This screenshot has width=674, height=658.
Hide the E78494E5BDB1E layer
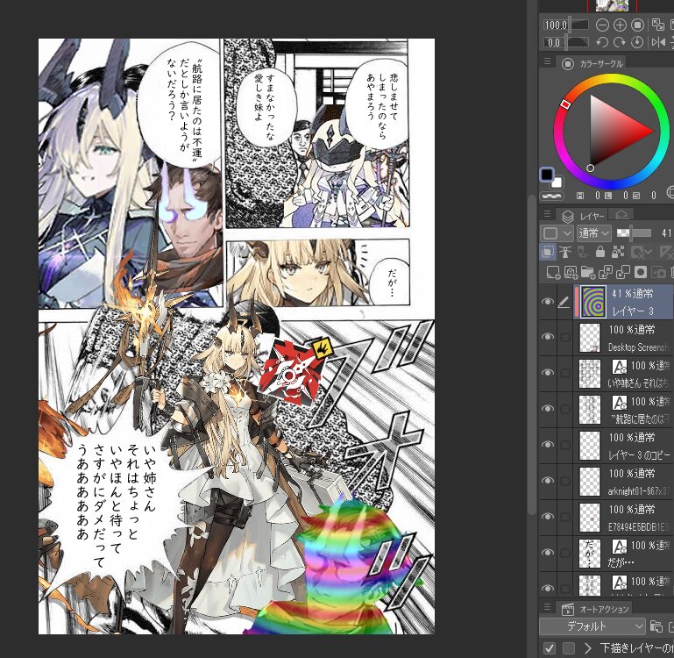547,517
